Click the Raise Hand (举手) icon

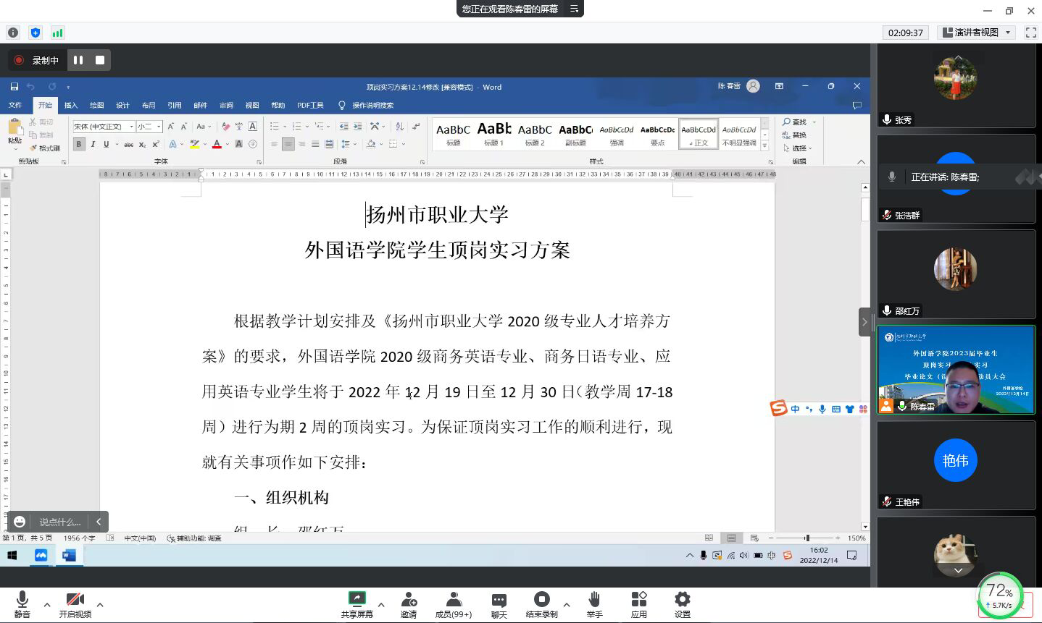point(594,604)
